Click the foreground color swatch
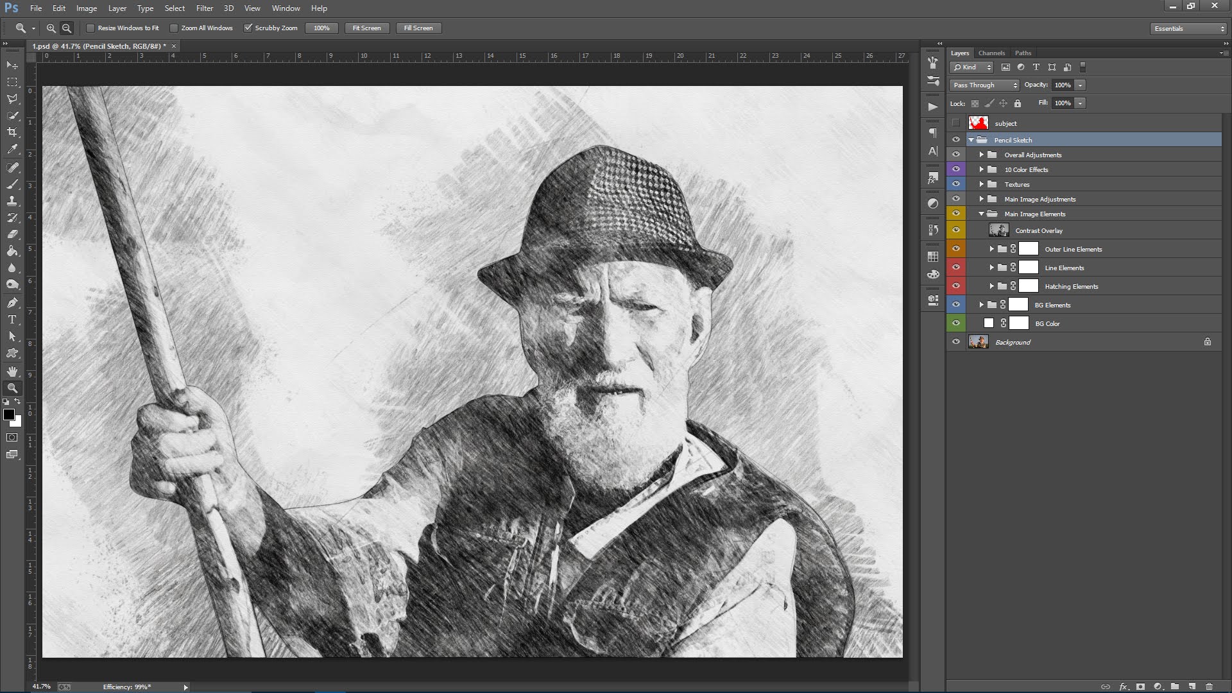Viewport: 1232px width, 693px height. [x=8, y=415]
